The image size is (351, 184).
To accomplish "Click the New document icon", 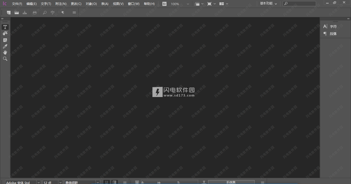I will tap(9, 12).
